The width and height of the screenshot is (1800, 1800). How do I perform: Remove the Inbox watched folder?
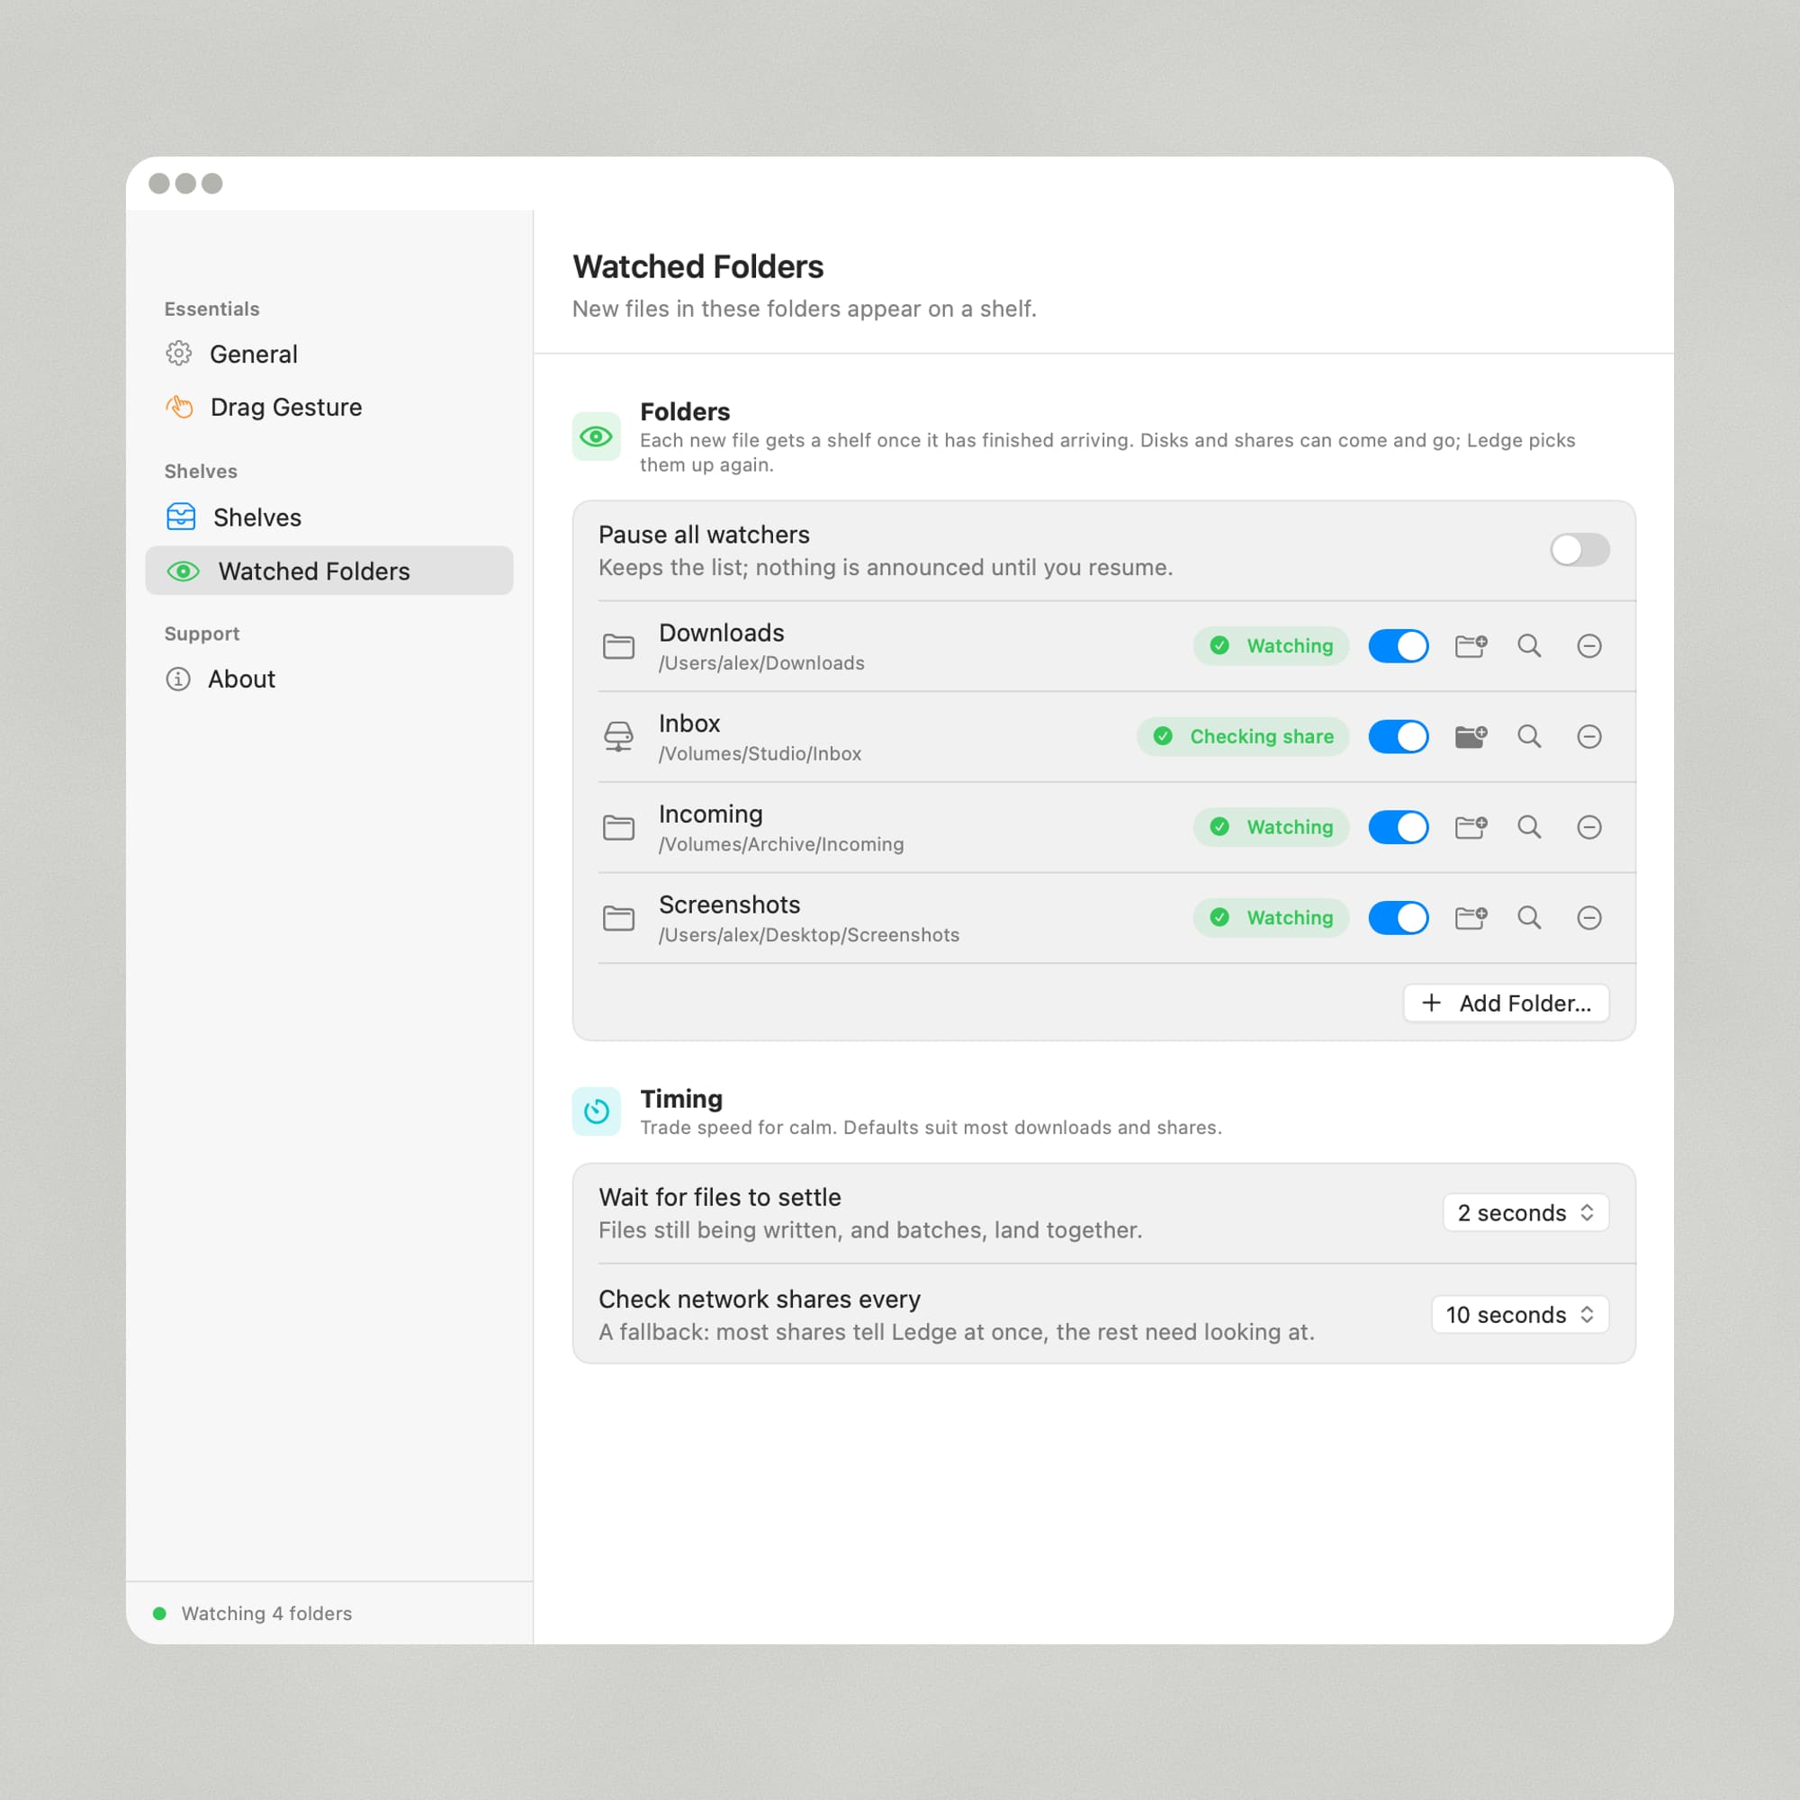(1589, 736)
